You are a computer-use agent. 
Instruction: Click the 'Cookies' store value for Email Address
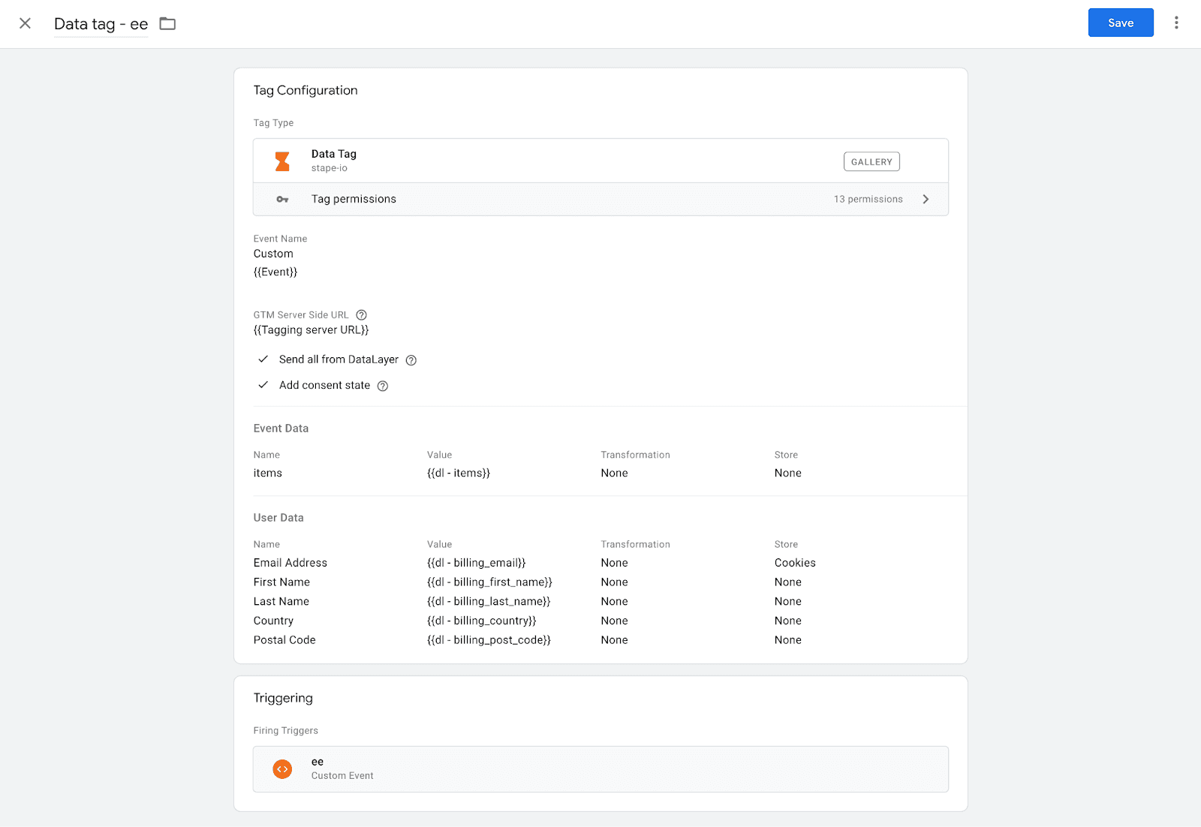[795, 563]
